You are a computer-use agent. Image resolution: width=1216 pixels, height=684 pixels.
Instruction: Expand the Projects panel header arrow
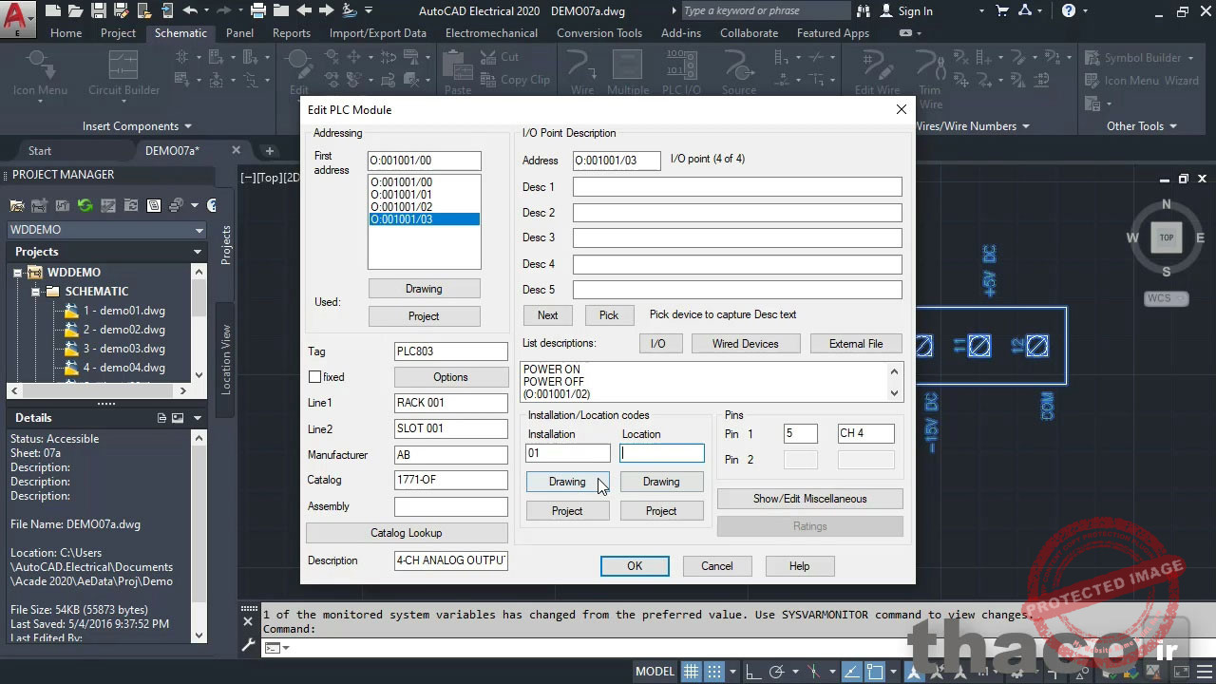tap(198, 252)
